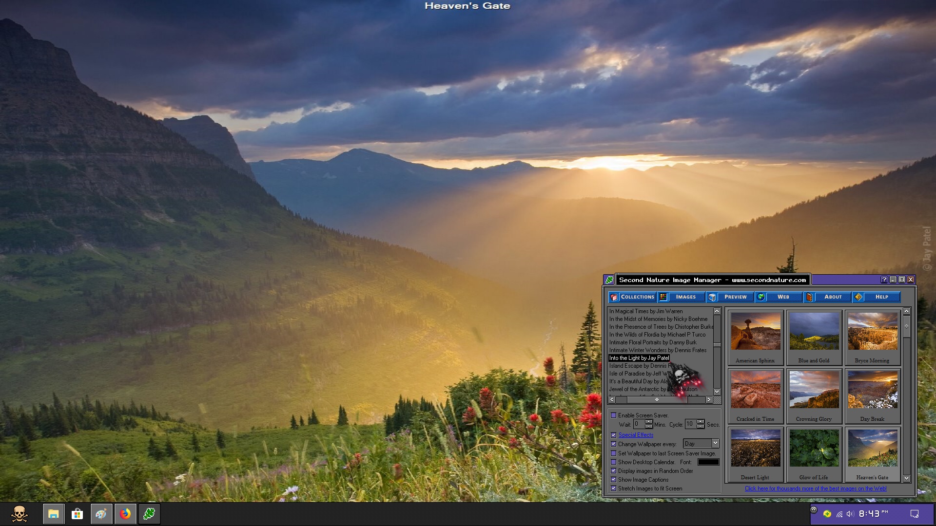Decrease the Cycle seconds spinner
Viewport: 936px width, 526px height.
[x=701, y=427]
